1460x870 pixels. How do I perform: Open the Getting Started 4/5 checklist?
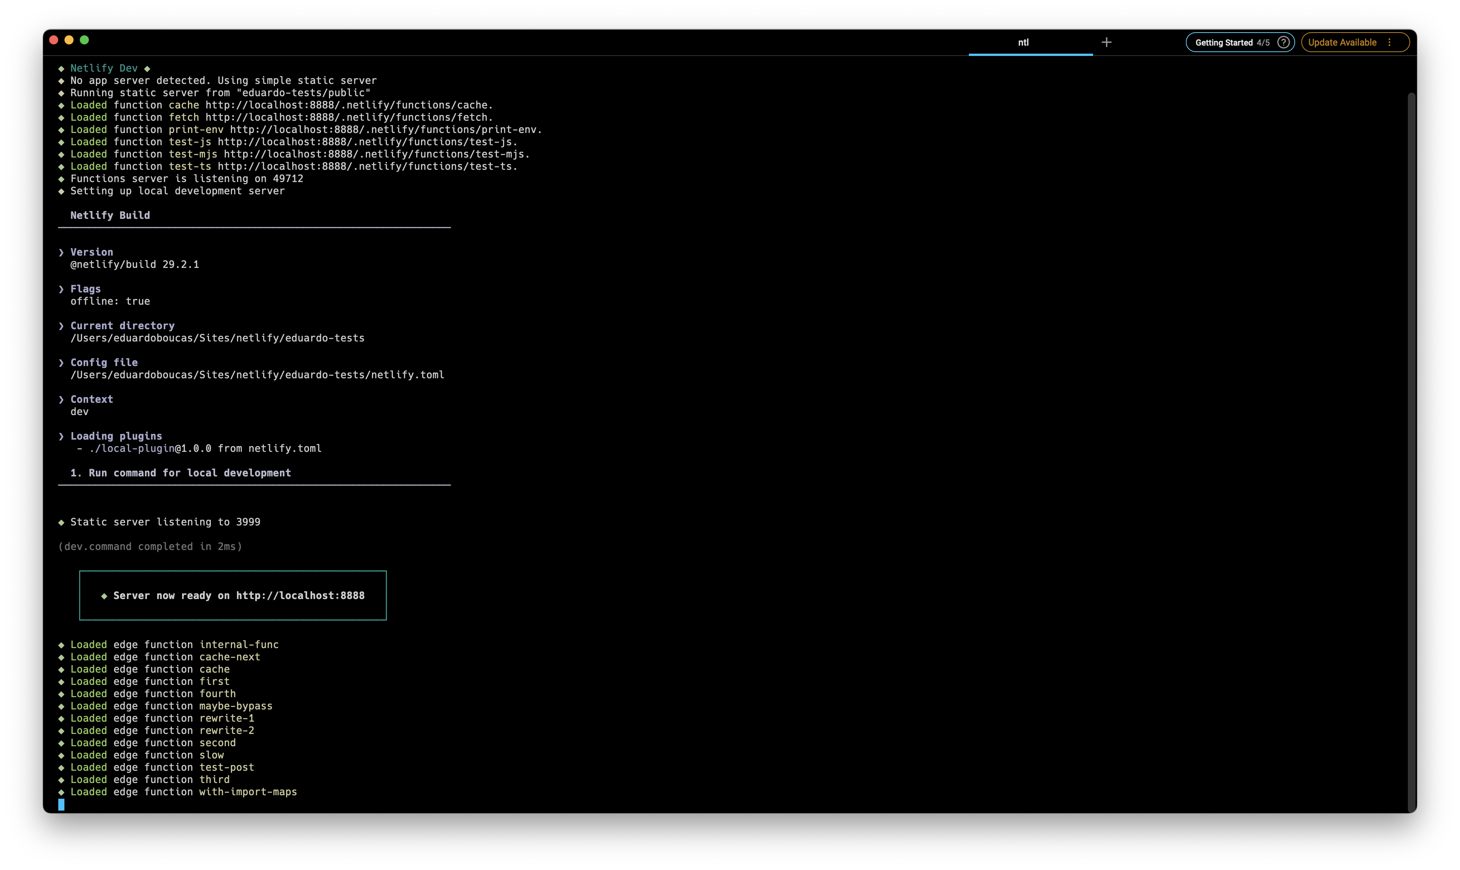pyautogui.click(x=1231, y=42)
